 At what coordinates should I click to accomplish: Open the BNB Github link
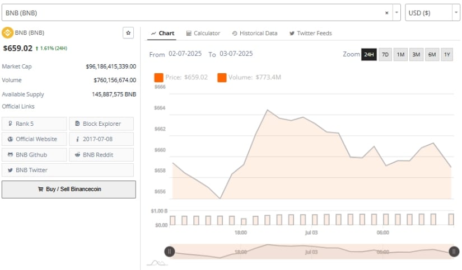(34, 154)
